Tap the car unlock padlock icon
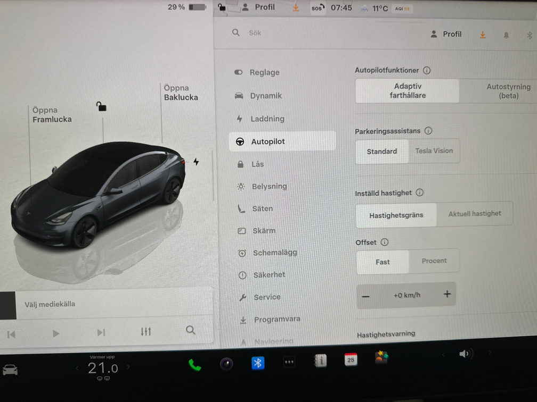 [101, 106]
